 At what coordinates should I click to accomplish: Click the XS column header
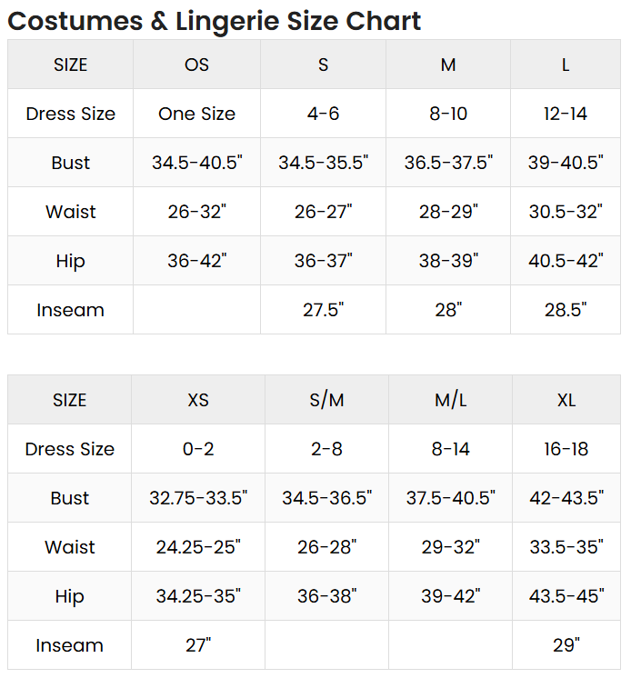198,400
